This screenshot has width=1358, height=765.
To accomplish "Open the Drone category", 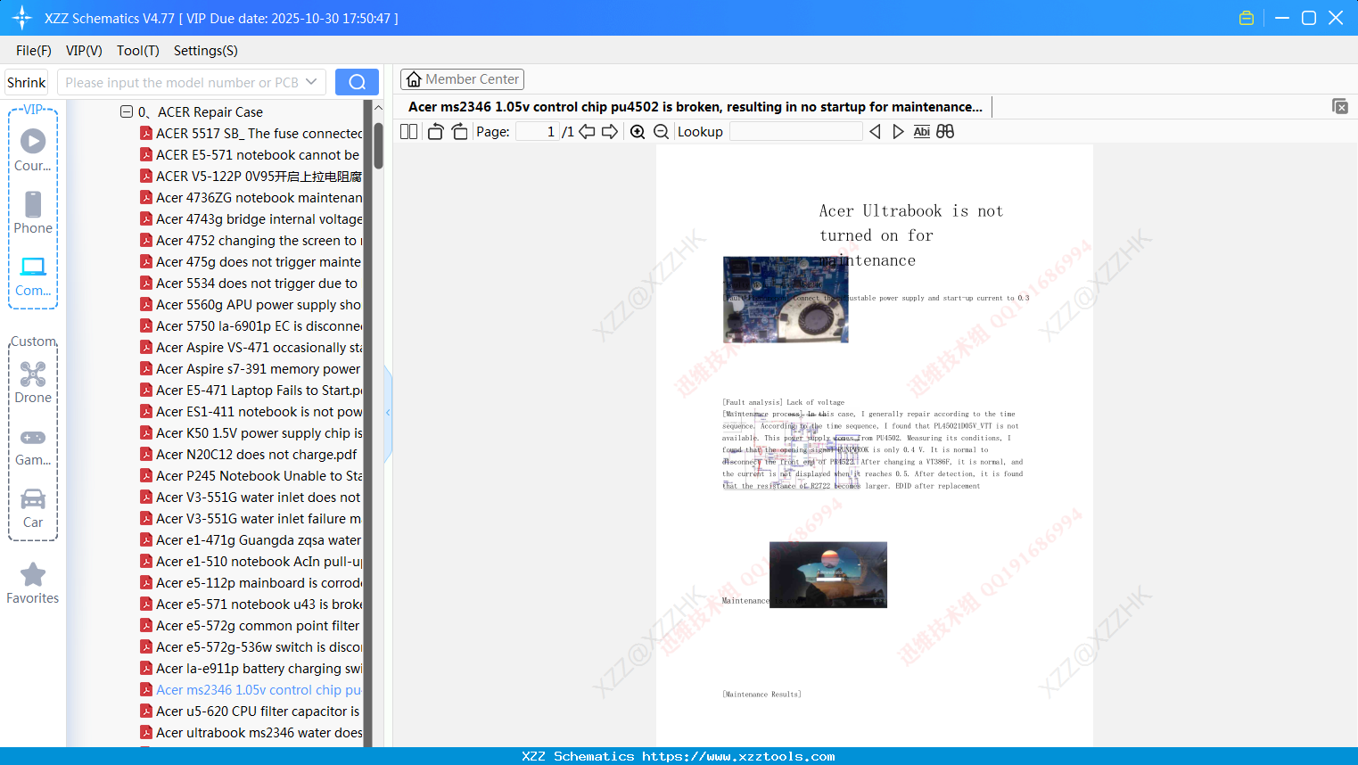I will coord(33,382).
